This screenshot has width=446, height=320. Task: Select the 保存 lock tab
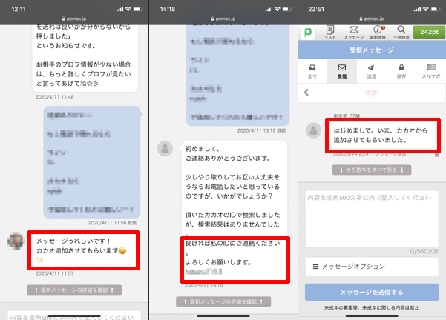click(x=401, y=71)
